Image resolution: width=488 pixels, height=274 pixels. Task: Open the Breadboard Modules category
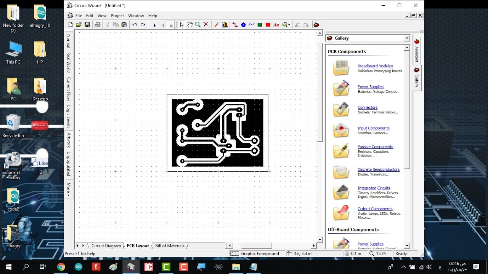coord(375,66)
